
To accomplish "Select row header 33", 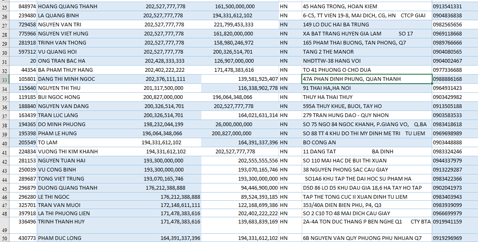I will coord(5,80).
